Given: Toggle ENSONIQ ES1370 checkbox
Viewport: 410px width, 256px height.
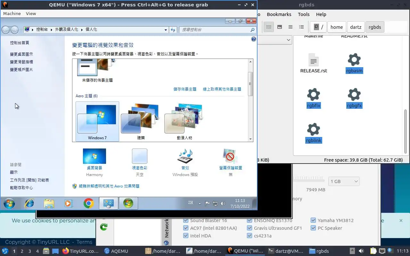Looking at the screenshot, I should coord(249,220).
